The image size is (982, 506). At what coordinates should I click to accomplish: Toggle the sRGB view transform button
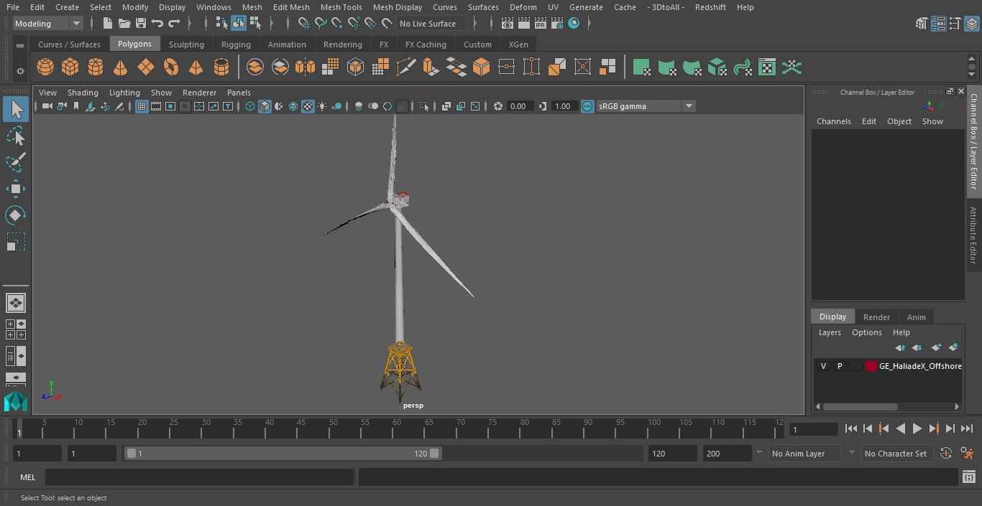(587, 106)
